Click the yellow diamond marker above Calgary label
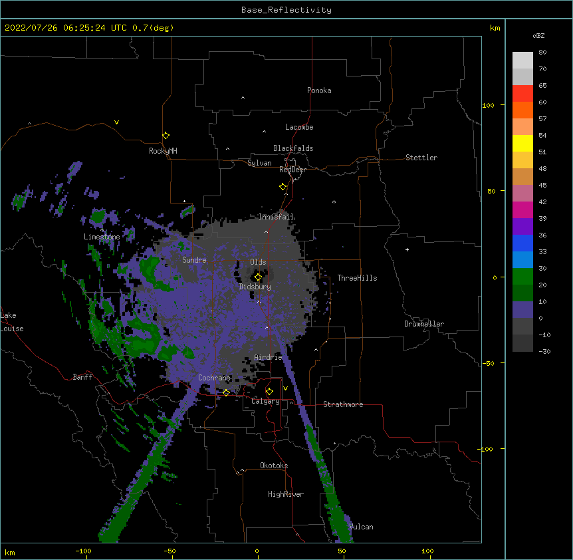Screen dimensions: 573x560 point(270,392)
